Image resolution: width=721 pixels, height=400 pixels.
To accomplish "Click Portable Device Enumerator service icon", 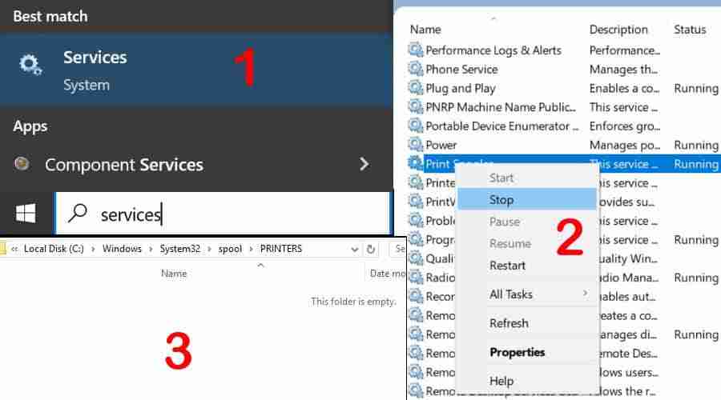I will tap(416, 126).
